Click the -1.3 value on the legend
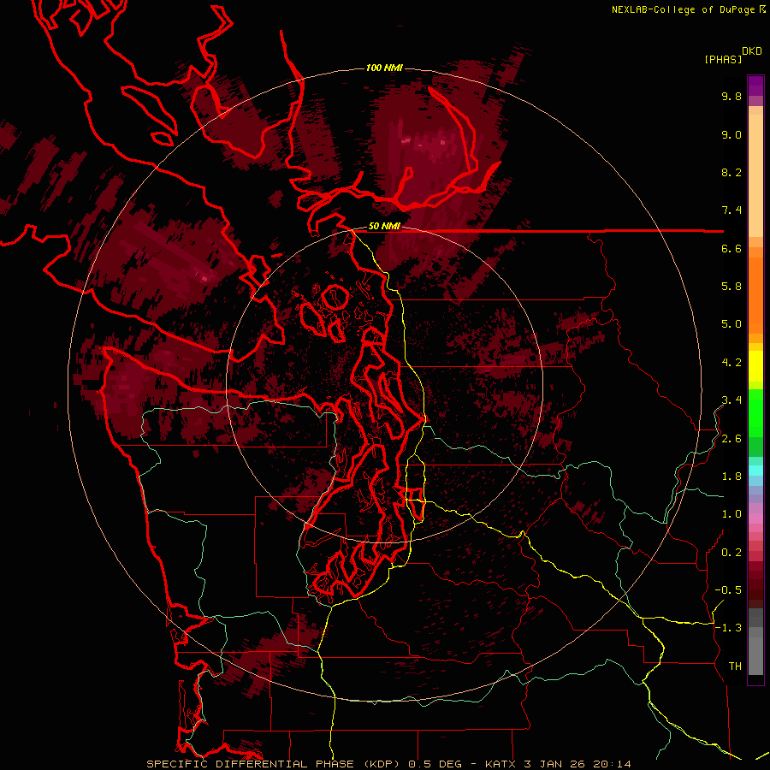 pos(728,628)
